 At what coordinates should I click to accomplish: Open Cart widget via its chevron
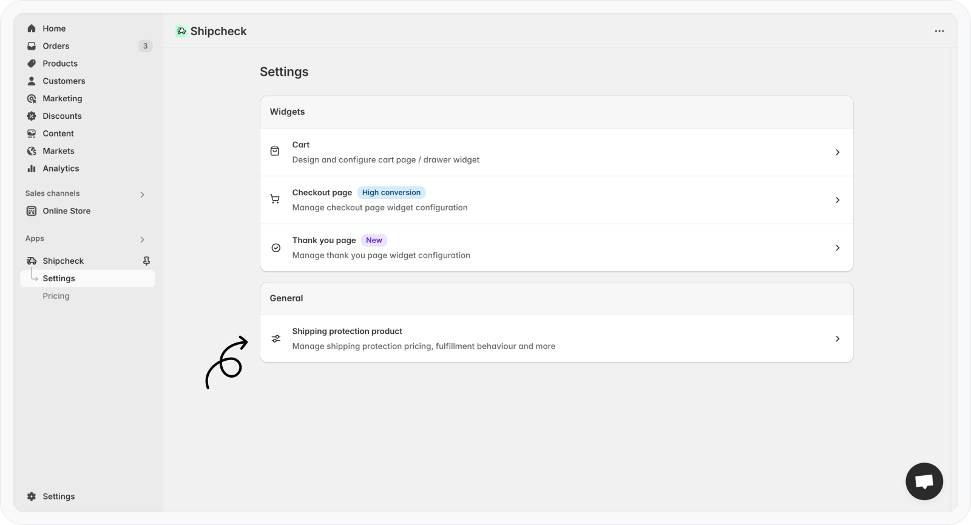tap(837, 152)
